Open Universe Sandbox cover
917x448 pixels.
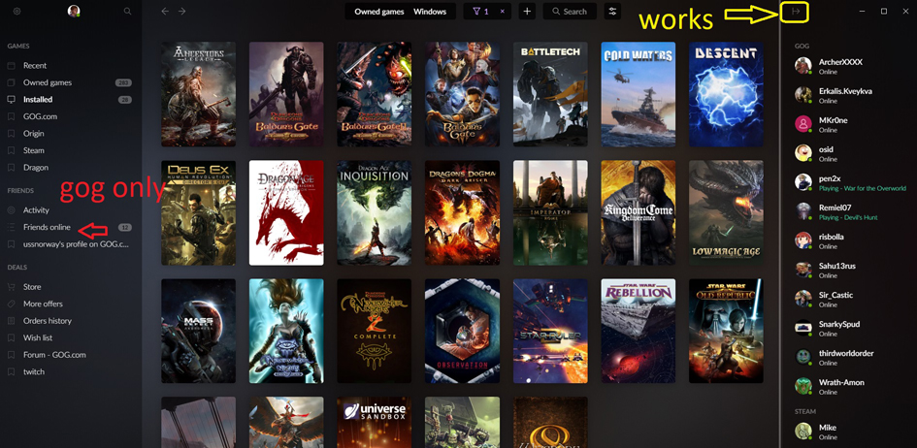tap(375, 422)
